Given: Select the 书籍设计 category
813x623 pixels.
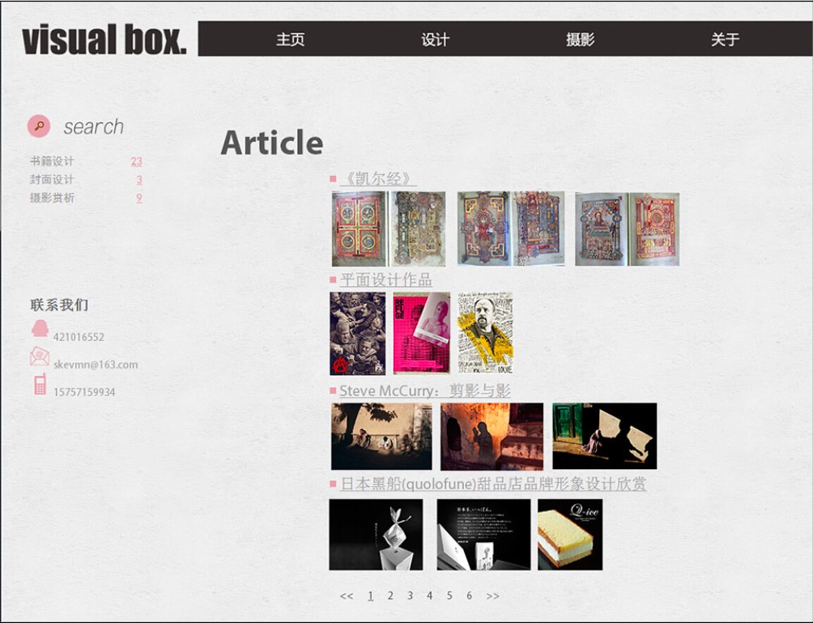Looking at the screenshot, I should tap(52, 161).
